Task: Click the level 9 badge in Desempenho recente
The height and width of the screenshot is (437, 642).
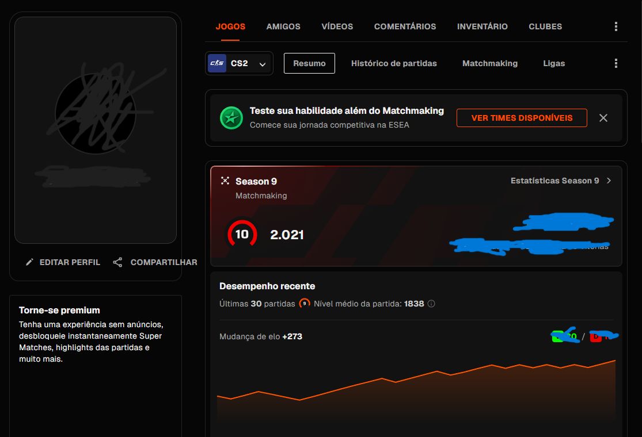Action: click(x=304, y=304)
